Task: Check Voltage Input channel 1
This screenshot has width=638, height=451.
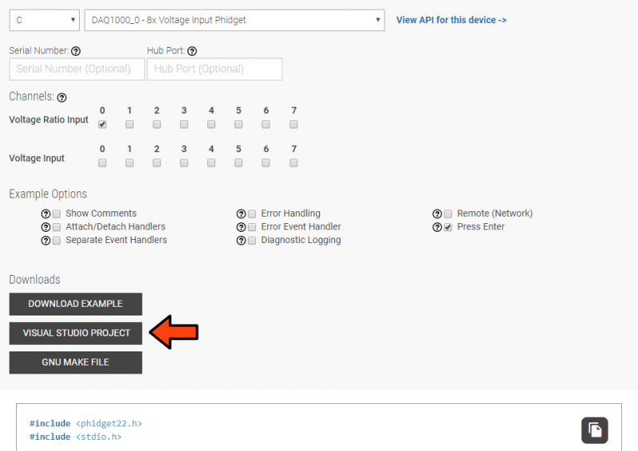Action: tap(129, 163)
